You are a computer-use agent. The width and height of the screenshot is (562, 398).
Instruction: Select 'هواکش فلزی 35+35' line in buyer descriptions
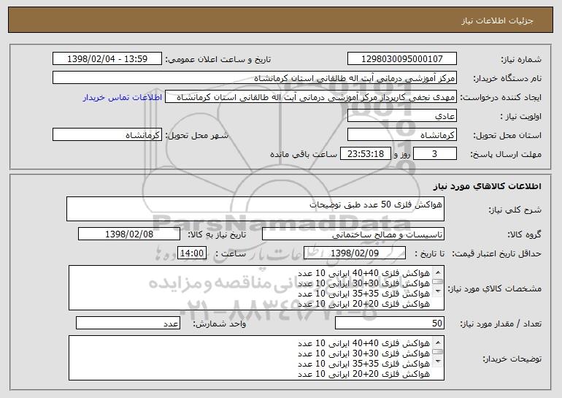click(x=363, y=364)
